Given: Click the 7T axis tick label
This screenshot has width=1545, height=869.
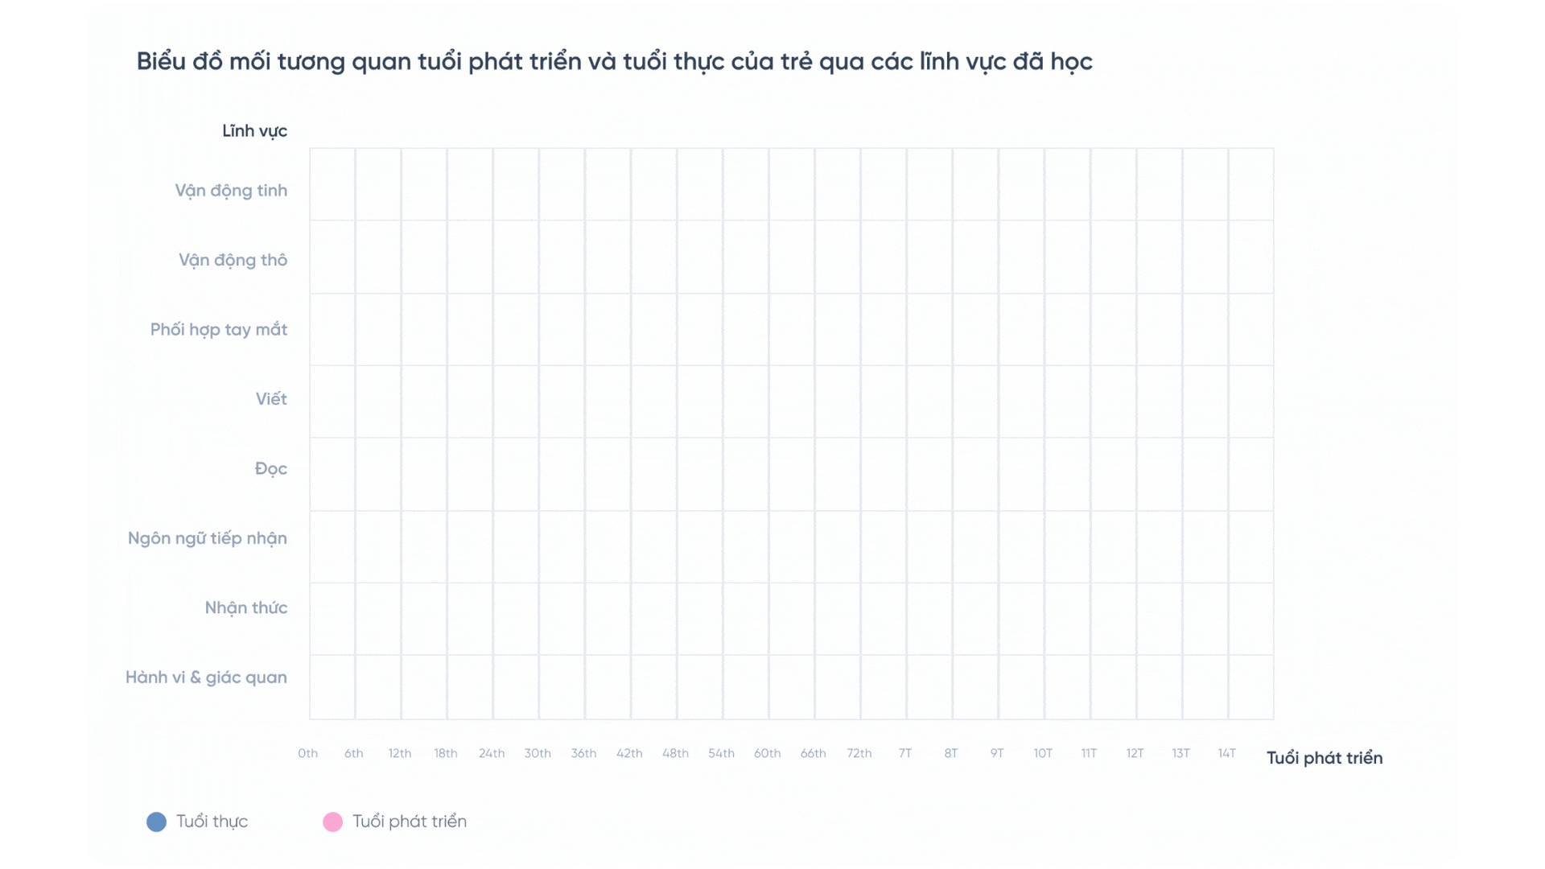Looking at the screenshot, I should tap(904, 753).
